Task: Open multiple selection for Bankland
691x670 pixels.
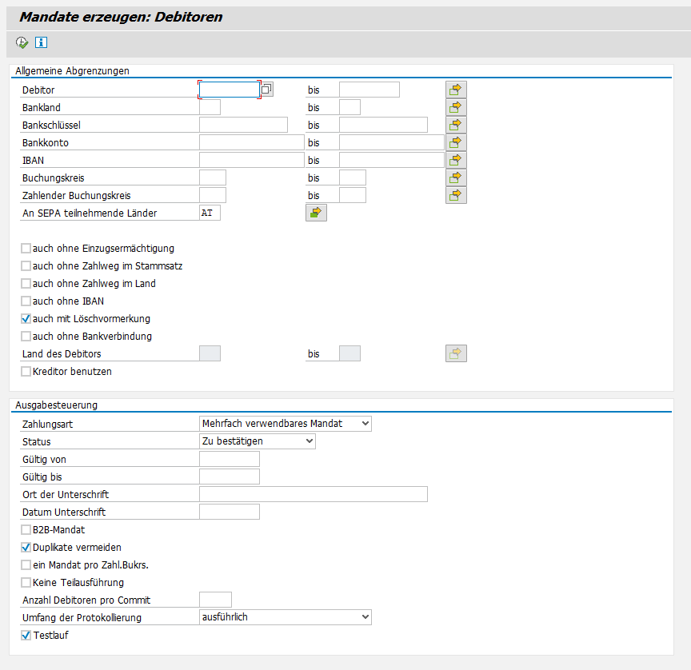Action: [456, 107]
